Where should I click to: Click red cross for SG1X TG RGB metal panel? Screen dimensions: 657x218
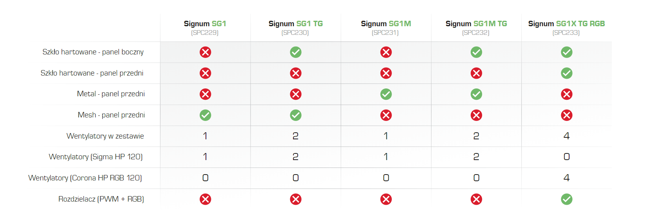click(x=566, y=94)
